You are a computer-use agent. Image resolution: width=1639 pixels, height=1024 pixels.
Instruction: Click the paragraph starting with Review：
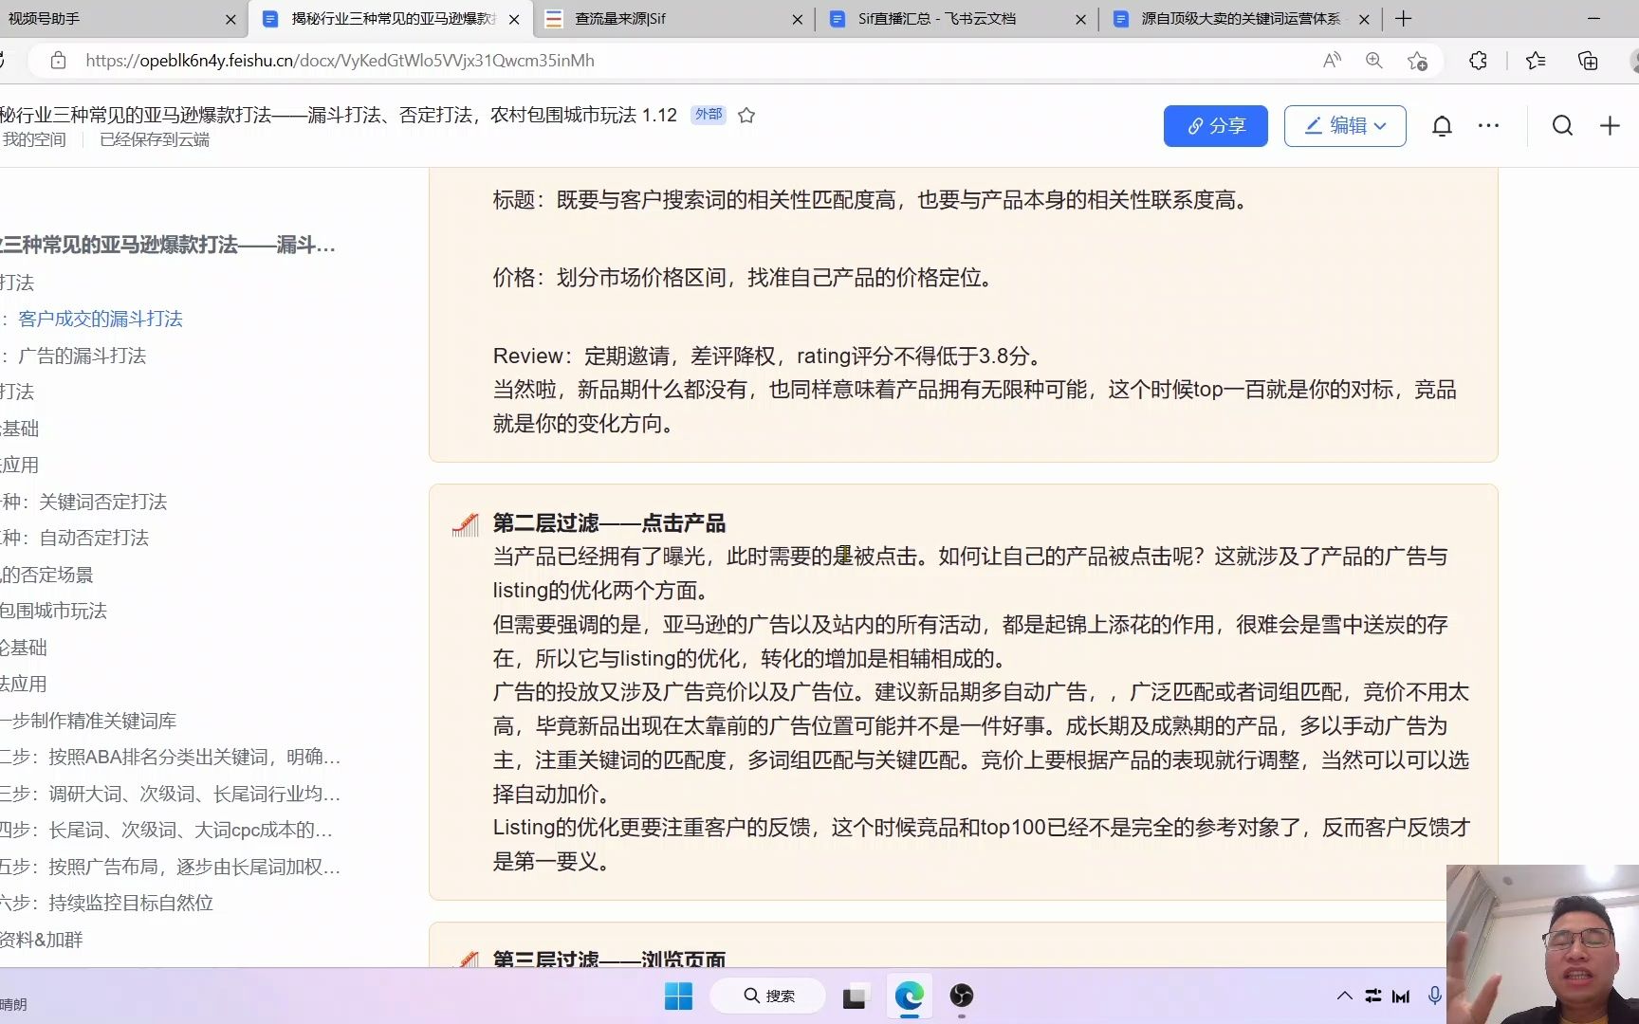(x=770, y=357)
